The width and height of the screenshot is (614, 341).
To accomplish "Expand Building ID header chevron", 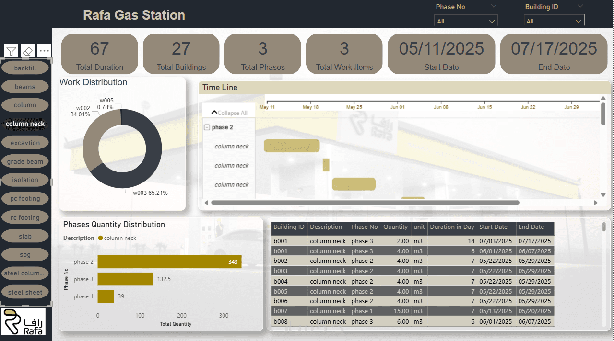I will pyautogui.click(x=580, y=6).
